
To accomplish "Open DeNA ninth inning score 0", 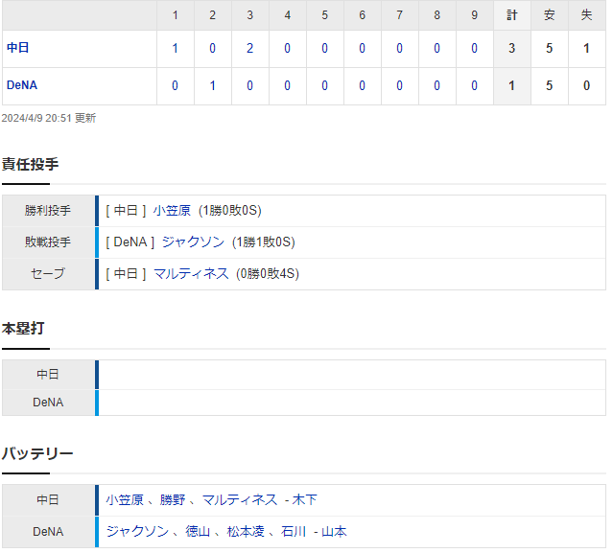I will tap(474, 85).
